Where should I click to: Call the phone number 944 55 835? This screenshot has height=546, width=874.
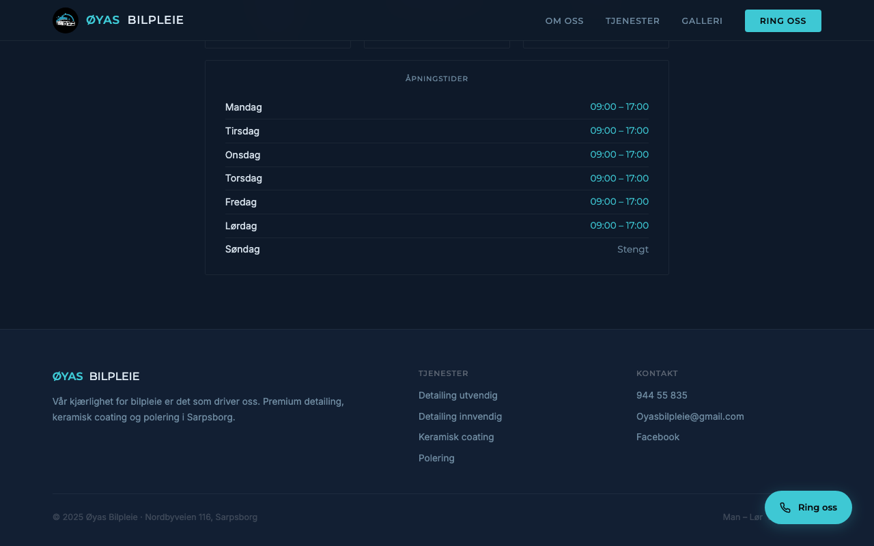click(x=661, y=395)
